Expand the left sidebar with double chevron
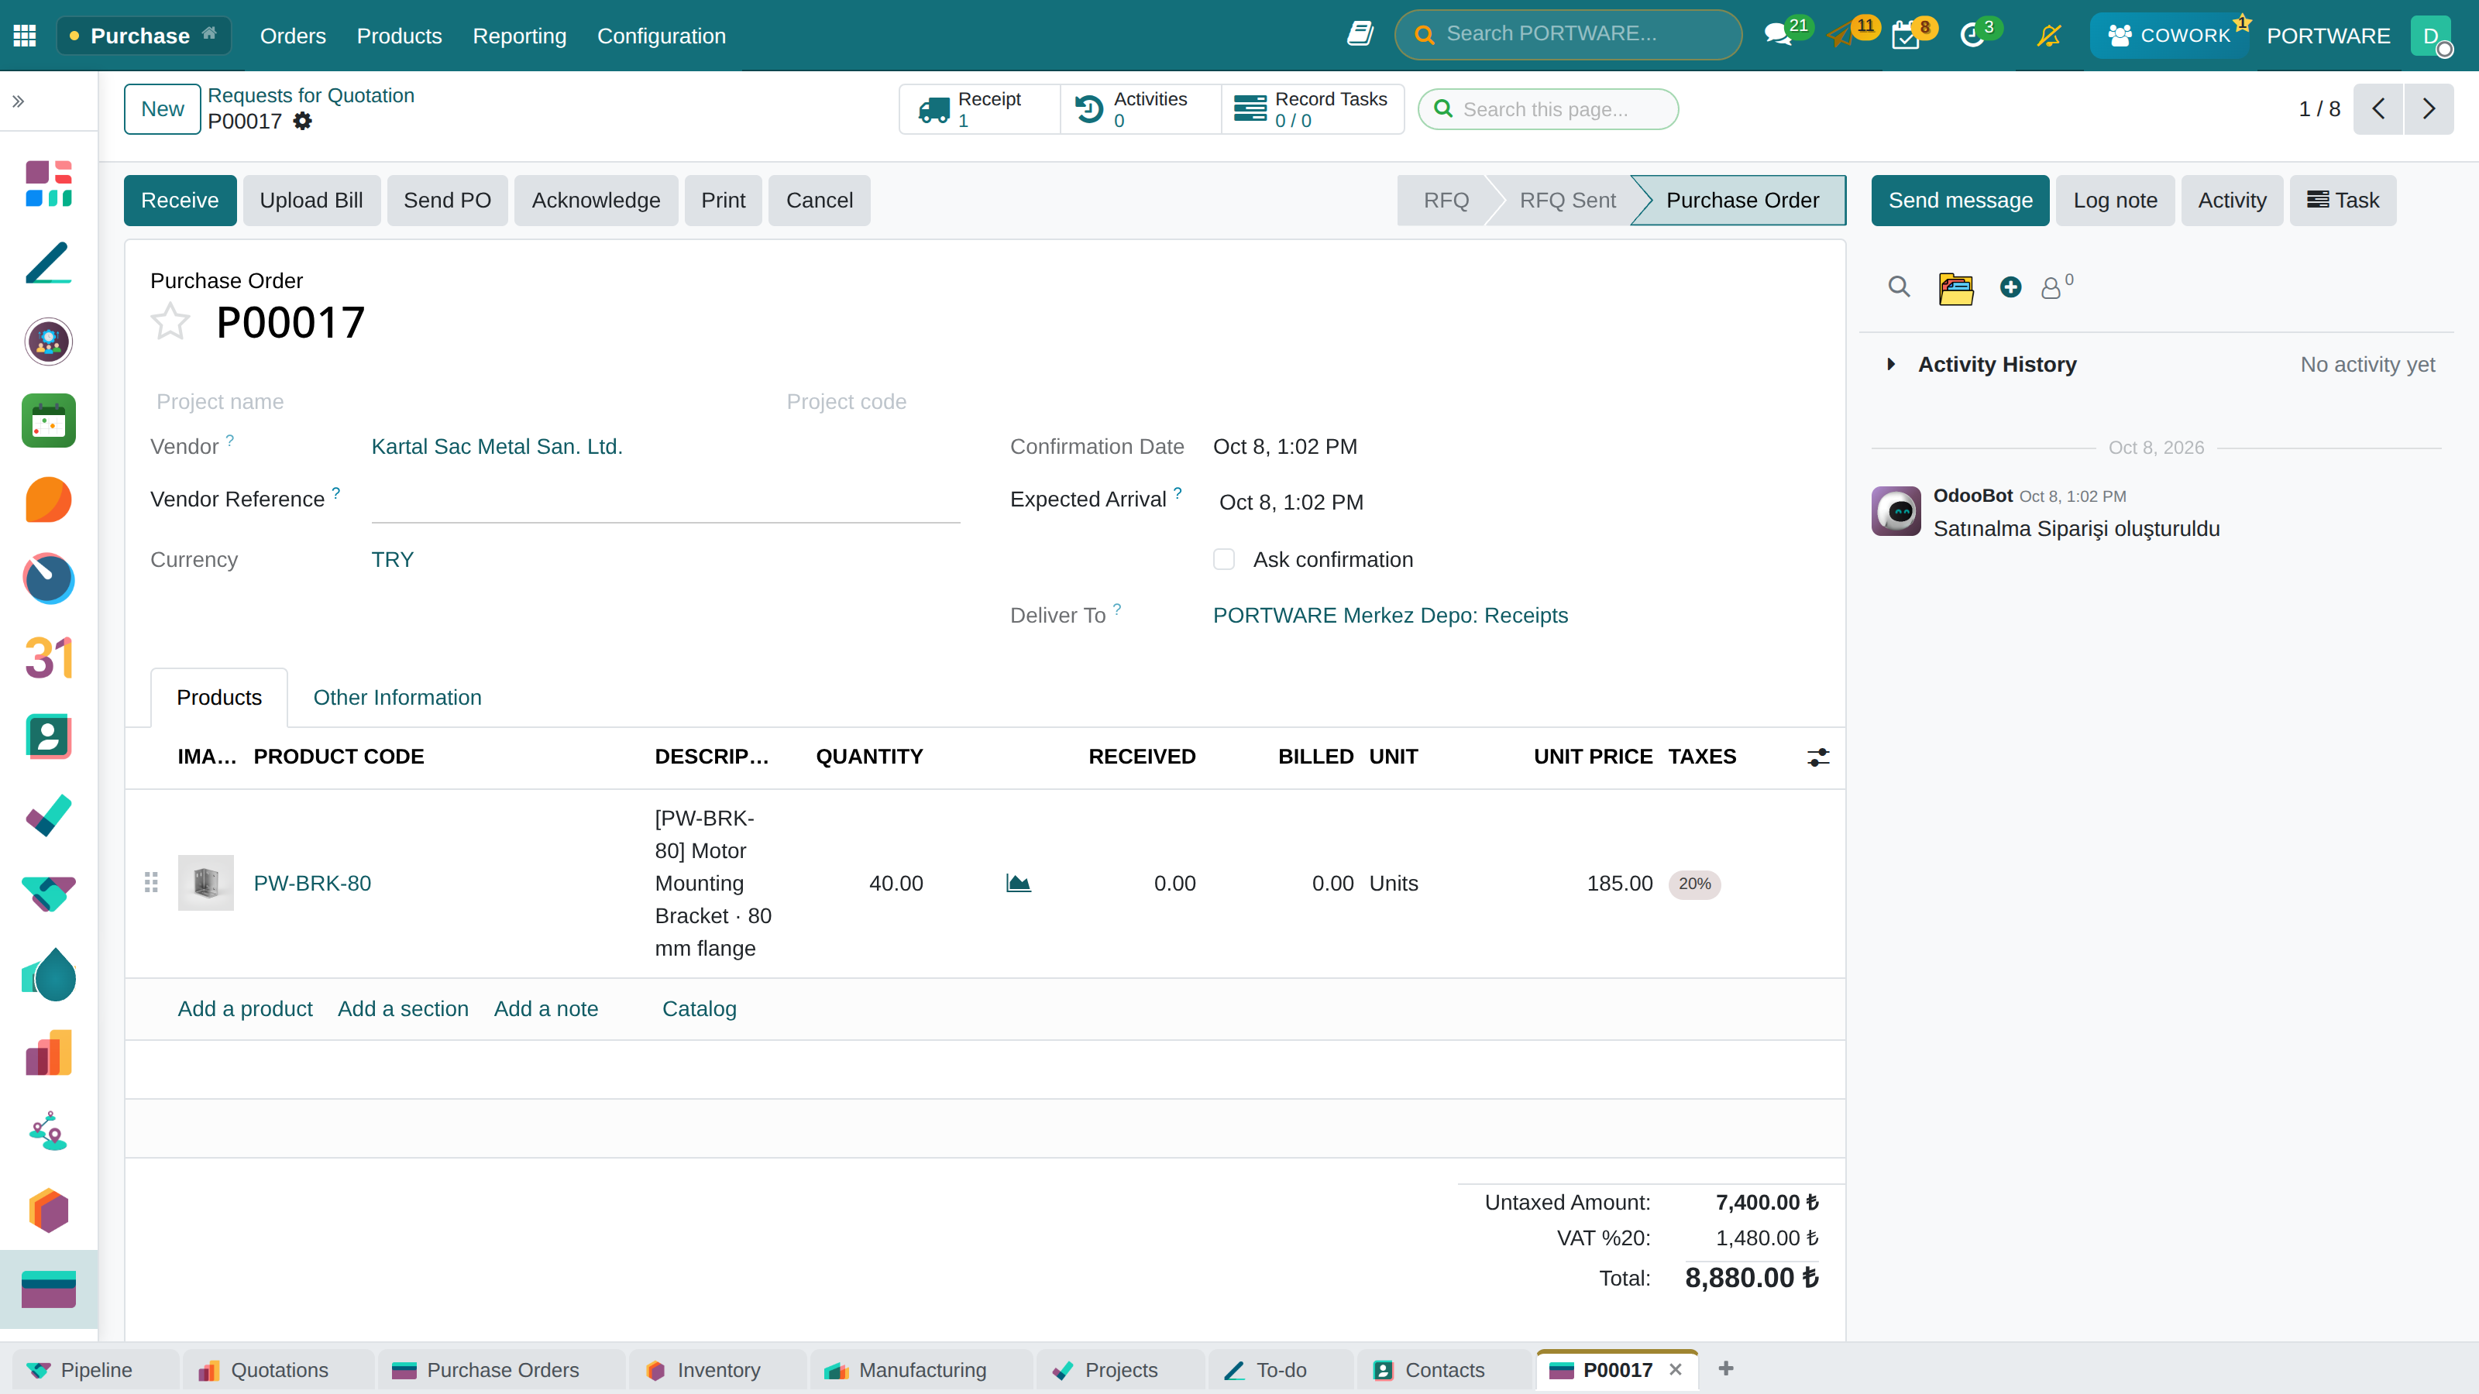The image size is (2479, 1394). (x=19, y=101)
